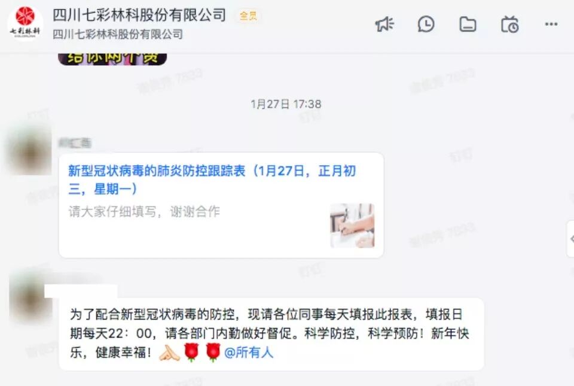Expand the side panel arrow on right edge
Image resolution: width=574 pixels, height=386 pixels.
coord(570,239)
